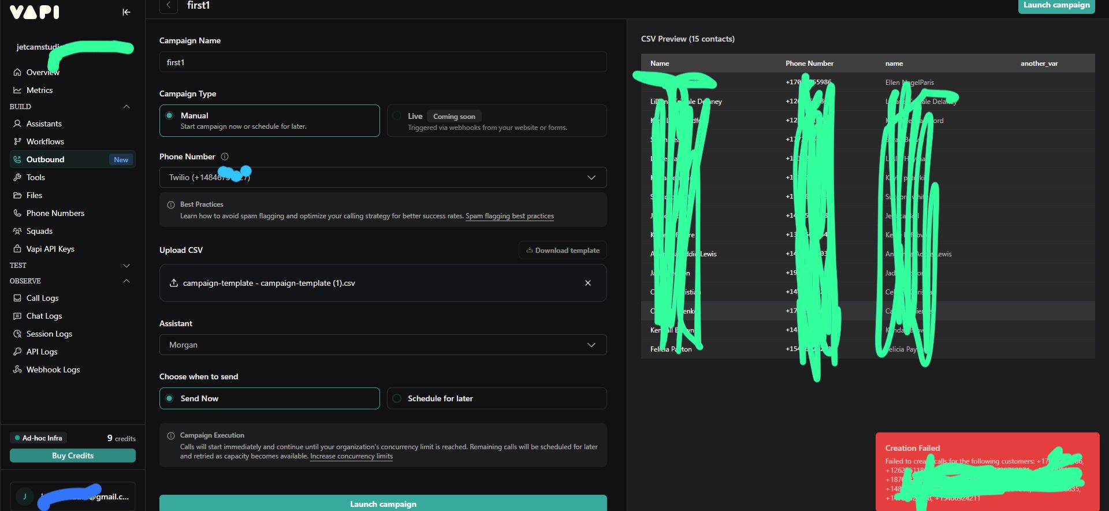Click the Vapi API Keys lock icon
The width and height of the screenshot is (1109, 511).
coord(17,249)
